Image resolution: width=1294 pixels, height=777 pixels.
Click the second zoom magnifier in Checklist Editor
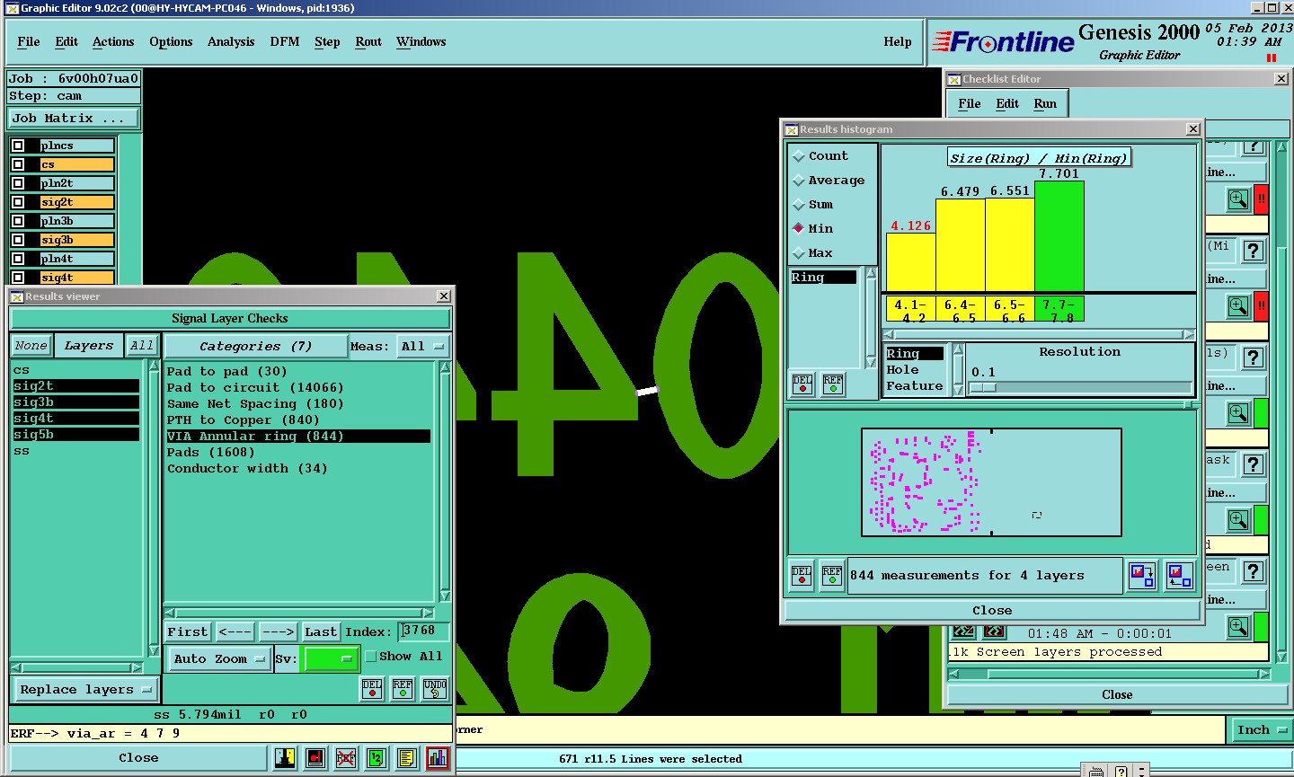click(1238, 306)
